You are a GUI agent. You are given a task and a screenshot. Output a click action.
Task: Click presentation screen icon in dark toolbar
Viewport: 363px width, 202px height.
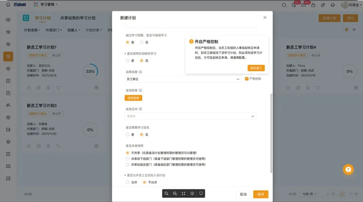pos(192,193)
